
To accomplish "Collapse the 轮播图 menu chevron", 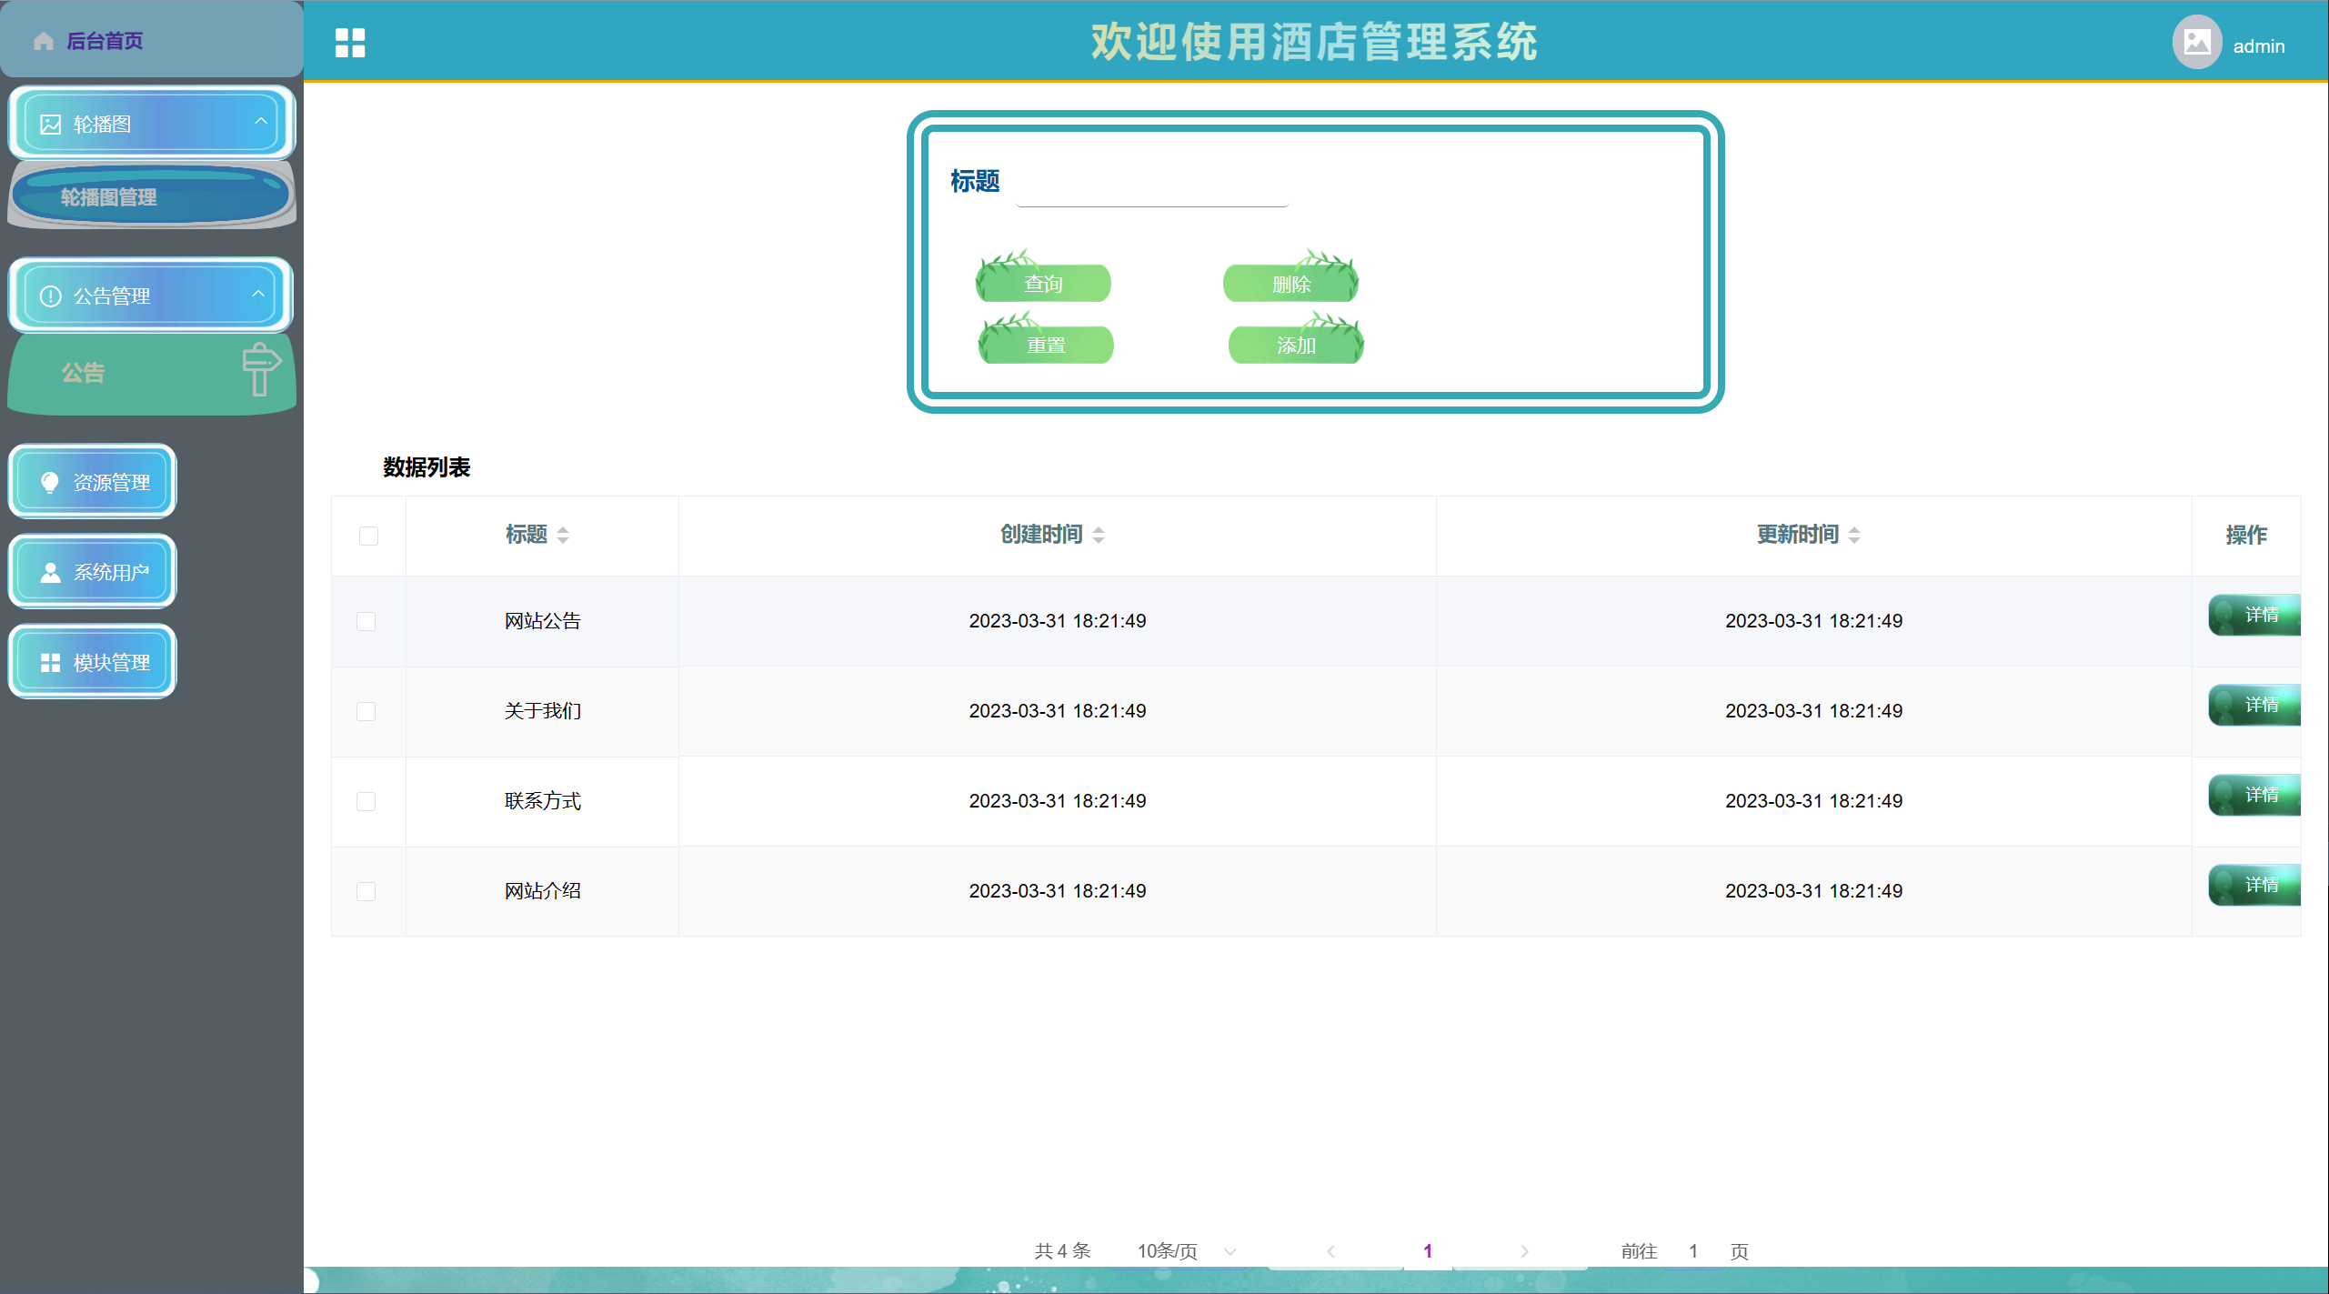I will pos(261,121).
